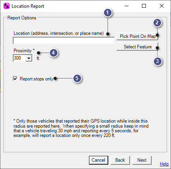Click the pink AA application icon
The image size is (171, 169).
coord(7,6)
